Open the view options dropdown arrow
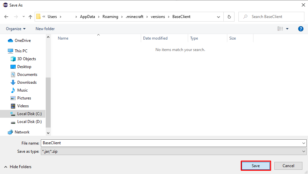 pyautogui.click(x=287, y=29)
